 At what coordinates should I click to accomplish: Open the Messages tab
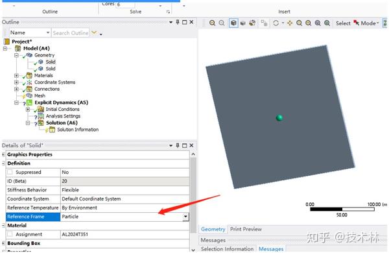271,248
